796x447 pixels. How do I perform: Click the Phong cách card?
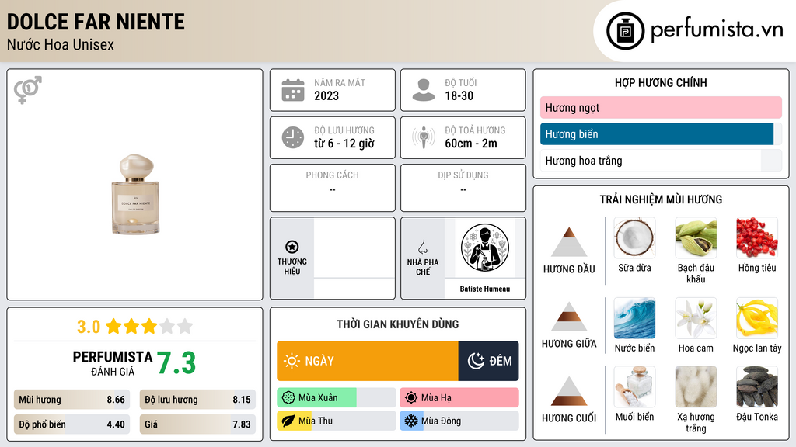coord(333,188)
